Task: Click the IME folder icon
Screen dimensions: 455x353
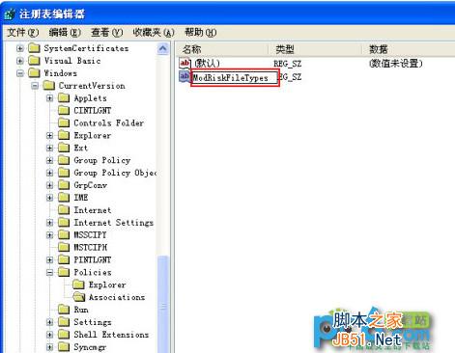Action: pos(64,198)
